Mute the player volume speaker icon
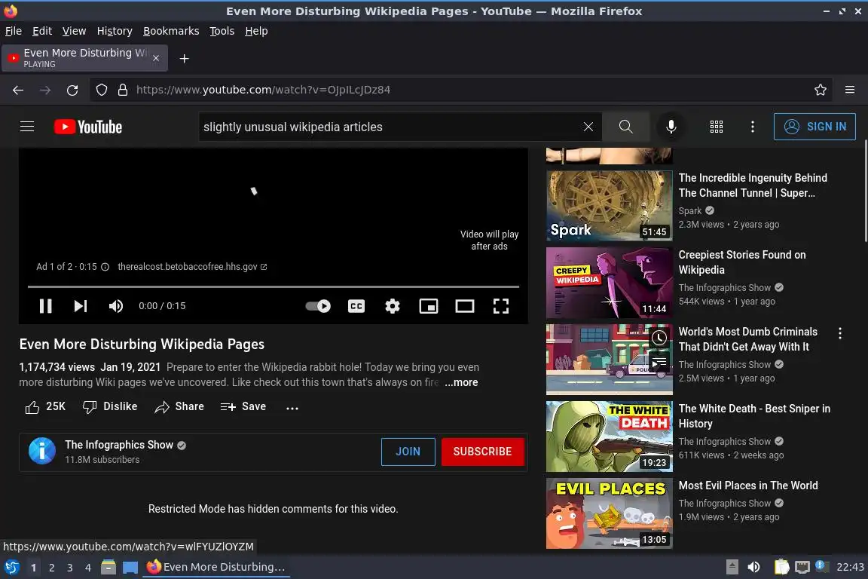Viewport: 868px width, 579px height. point(116,306)
